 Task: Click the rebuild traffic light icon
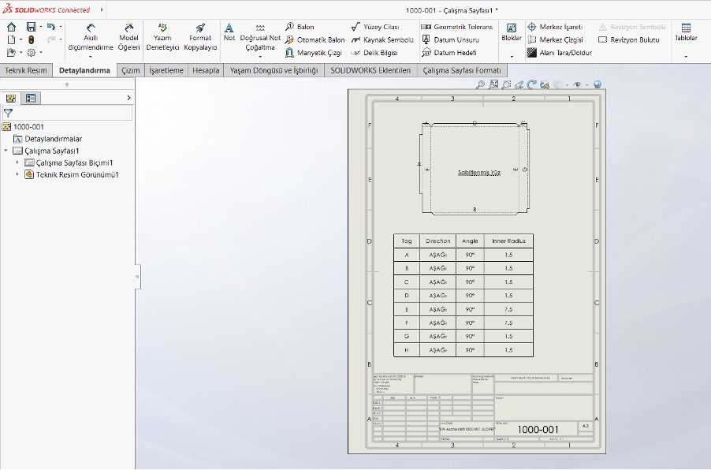point(31,39)
